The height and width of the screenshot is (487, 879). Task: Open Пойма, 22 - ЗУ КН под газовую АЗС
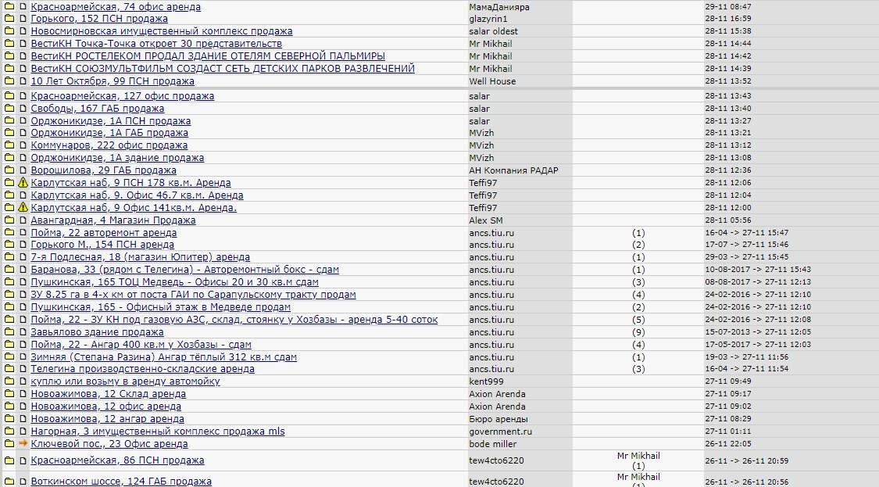point(234,319)
